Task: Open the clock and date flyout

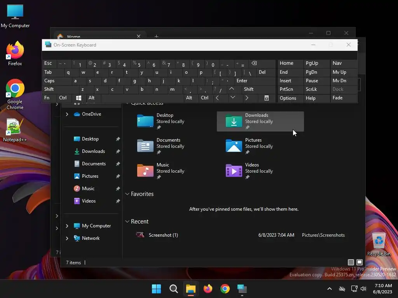Action: coord(383,289)
